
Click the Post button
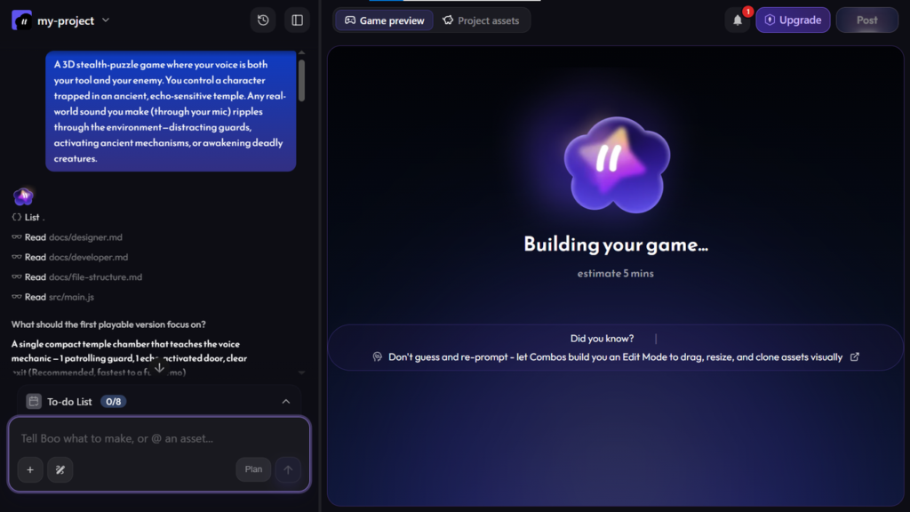click(x=867, y=20)
